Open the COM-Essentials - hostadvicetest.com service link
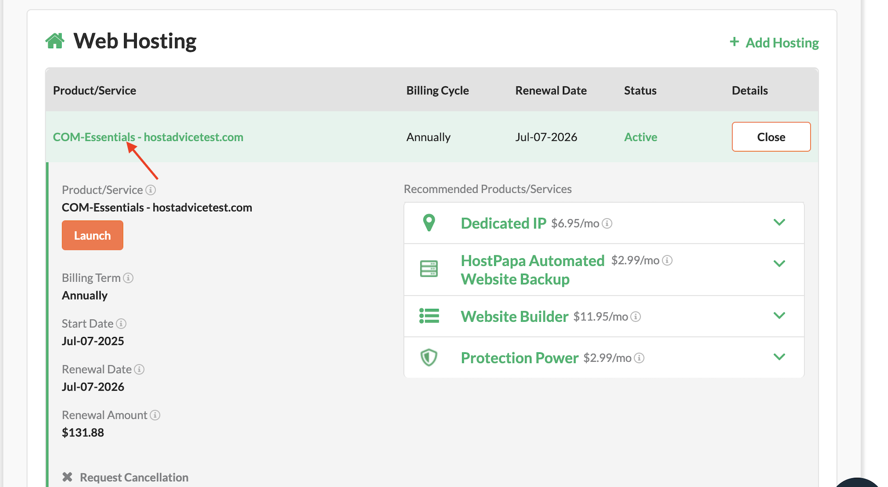Viewport: 888px width, 487px height. [x=148, y=137]
